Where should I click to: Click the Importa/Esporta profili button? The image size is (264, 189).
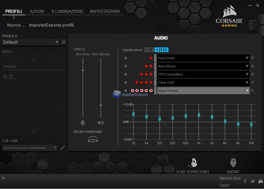click(51, 25)
